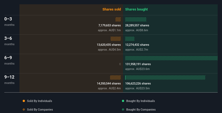The width and height of the screenshot is (222, 113).
Task: Click the approx. AU$23.5m amount
Action: pyautogui.click(x=137, y=88)
